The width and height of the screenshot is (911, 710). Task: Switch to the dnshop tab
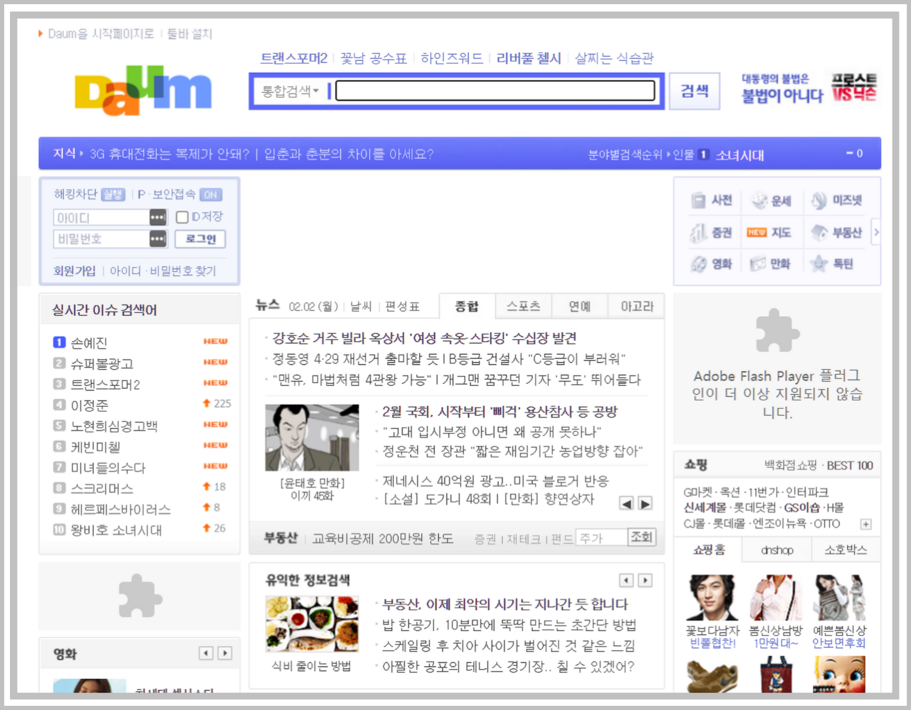[x=777, y=550]
